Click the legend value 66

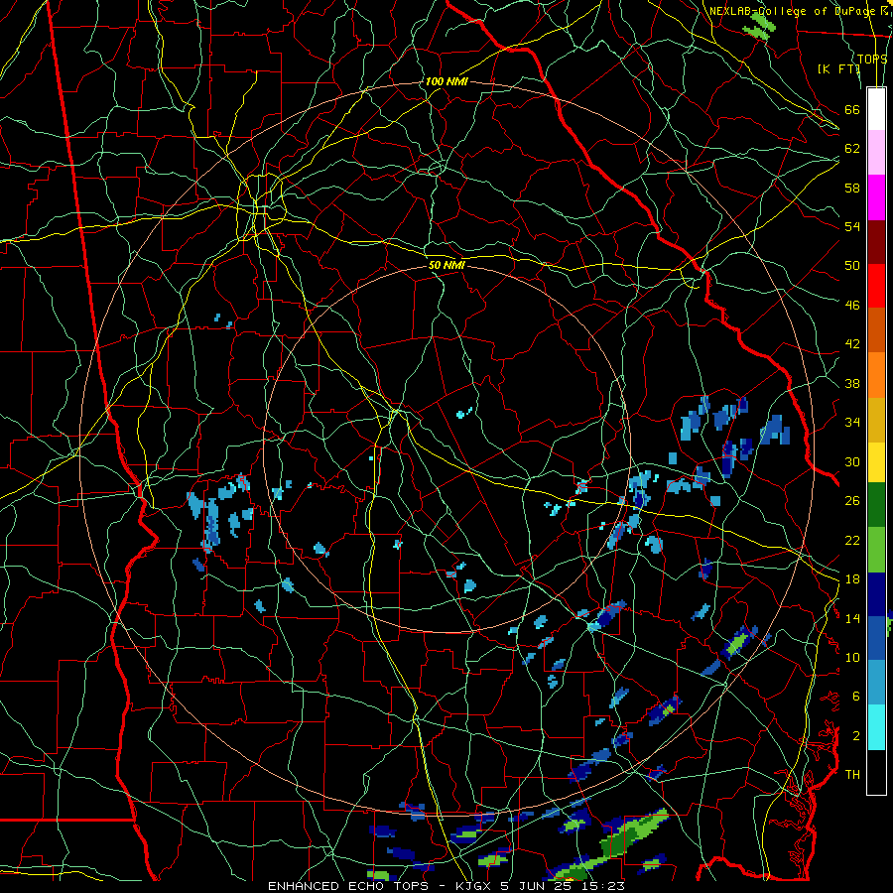pos(852,109)
